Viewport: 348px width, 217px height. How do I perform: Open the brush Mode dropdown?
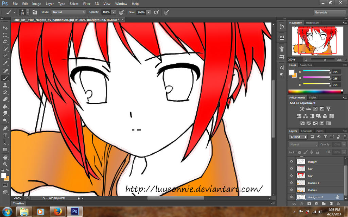click(69, 12)
